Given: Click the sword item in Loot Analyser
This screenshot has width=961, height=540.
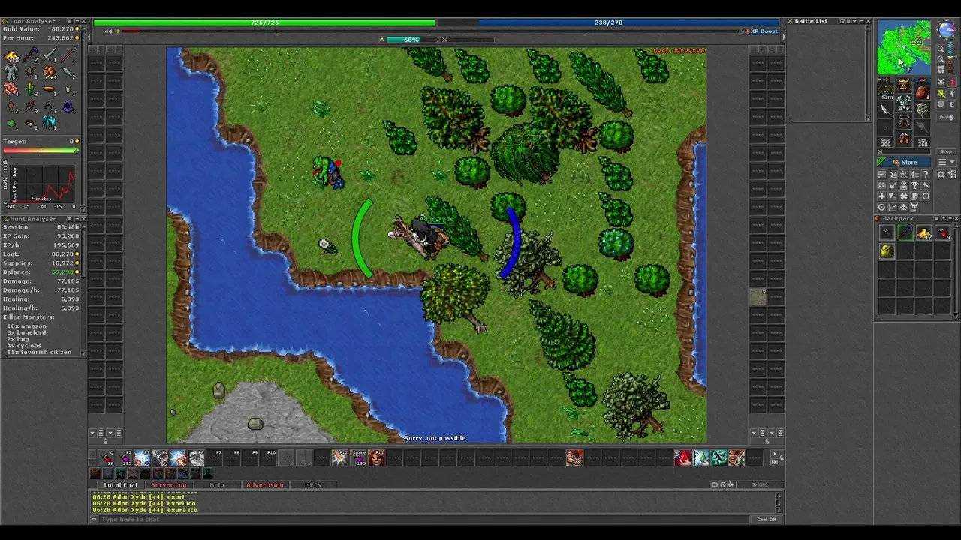Looking at the screenshot, I should pos(50,54).
